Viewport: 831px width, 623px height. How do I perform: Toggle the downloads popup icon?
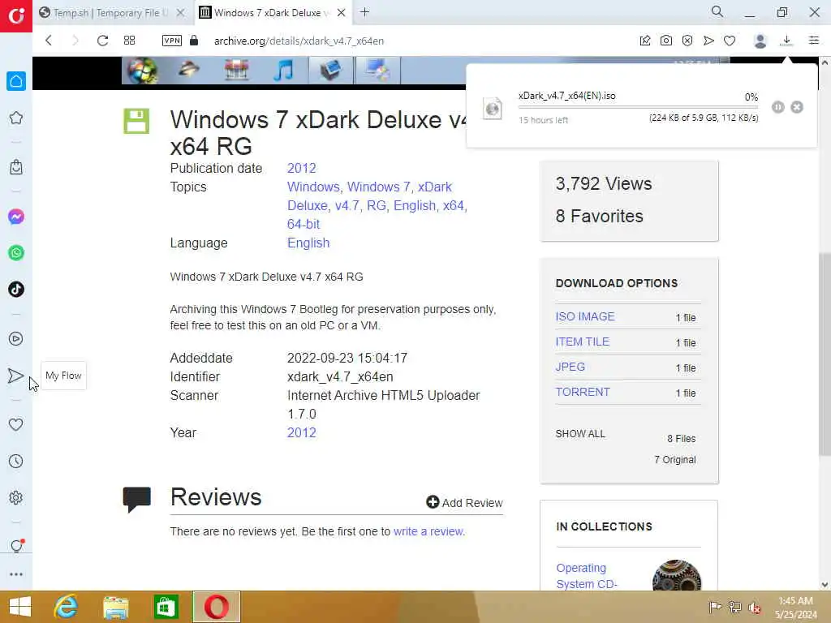(x=786, y=41)
